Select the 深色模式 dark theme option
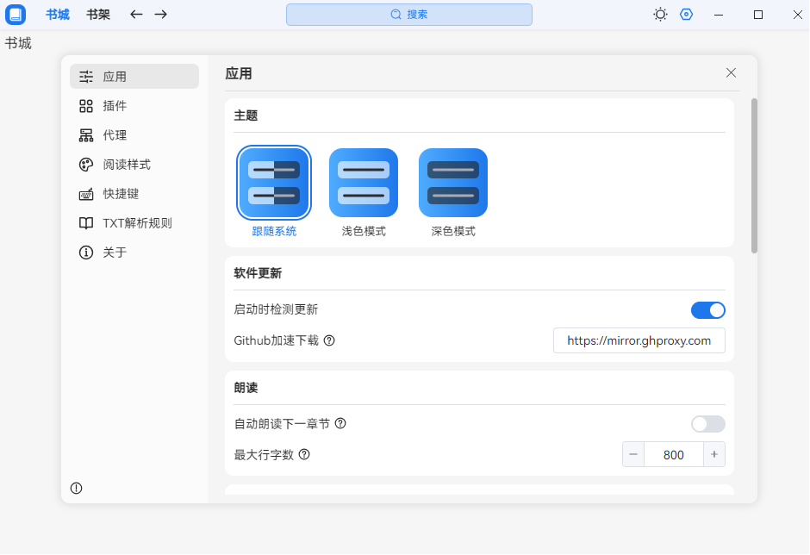The image size is (810, 555). pyautogui.click(x=452, y=182)
